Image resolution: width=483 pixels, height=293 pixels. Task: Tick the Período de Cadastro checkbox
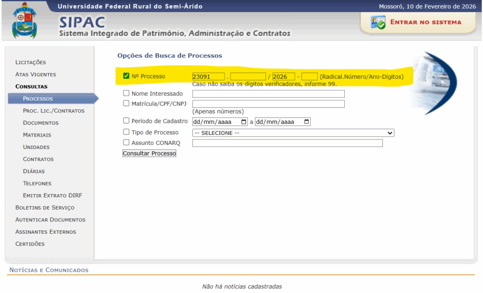pyautogui.click(x=126, y=121)
